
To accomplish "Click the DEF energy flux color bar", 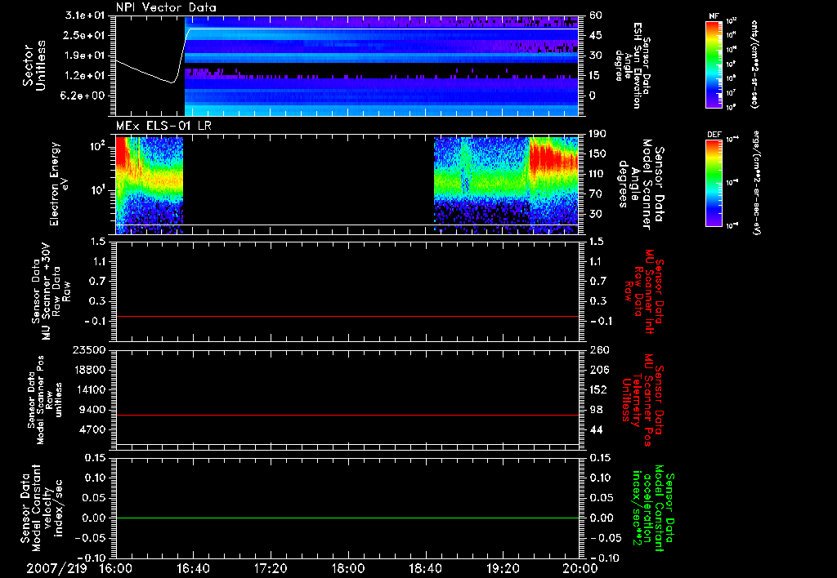I will pyautogui.click(x=714, y=183).
